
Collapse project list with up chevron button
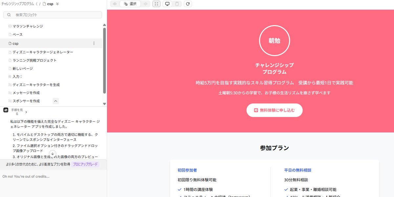[x=55, y=101]
